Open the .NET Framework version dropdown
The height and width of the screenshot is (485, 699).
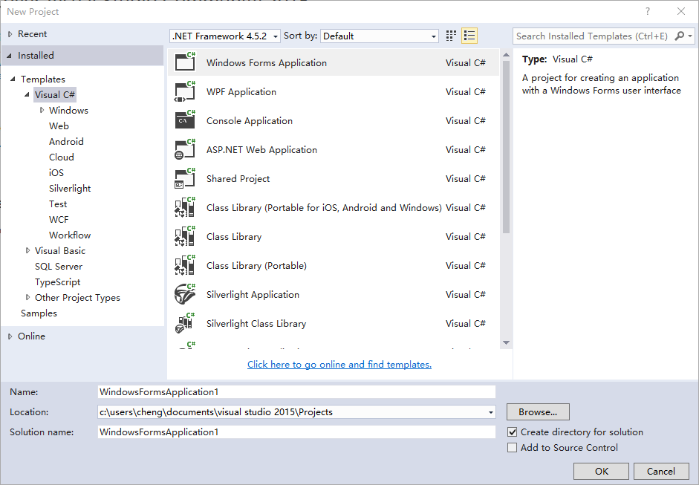pos(225,36)
